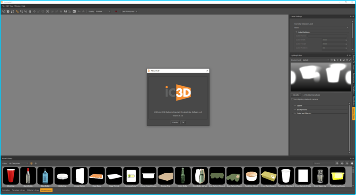Image resolution: width=356 pixels, height=195 pixels.
Task: Open the Quality Preview dropdown
Action: 103,12
